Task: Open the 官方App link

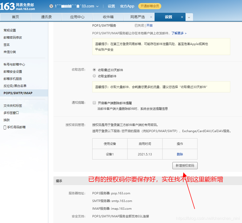Action: 127,6
